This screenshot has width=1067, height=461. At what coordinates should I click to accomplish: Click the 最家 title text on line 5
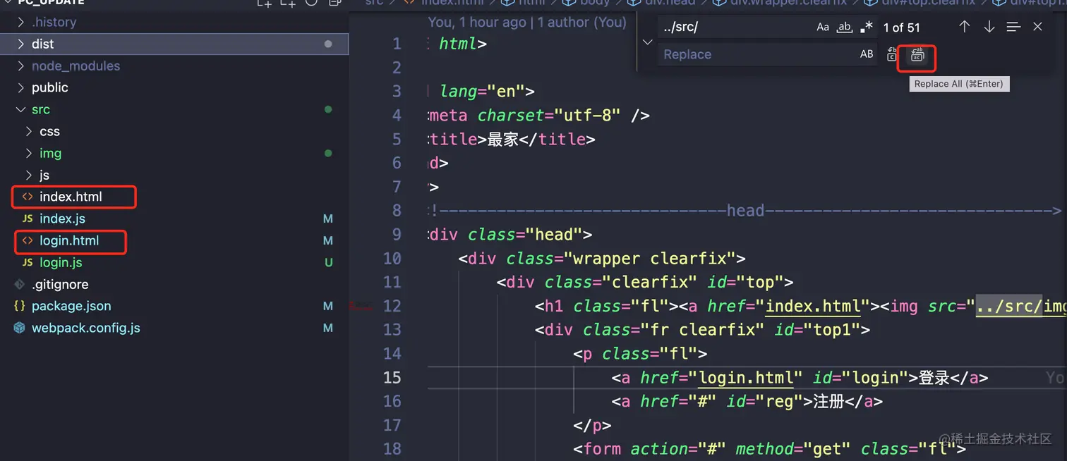(503, 139)
